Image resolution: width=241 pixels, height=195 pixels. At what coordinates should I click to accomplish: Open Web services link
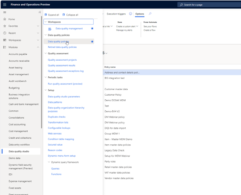point(55,133)
